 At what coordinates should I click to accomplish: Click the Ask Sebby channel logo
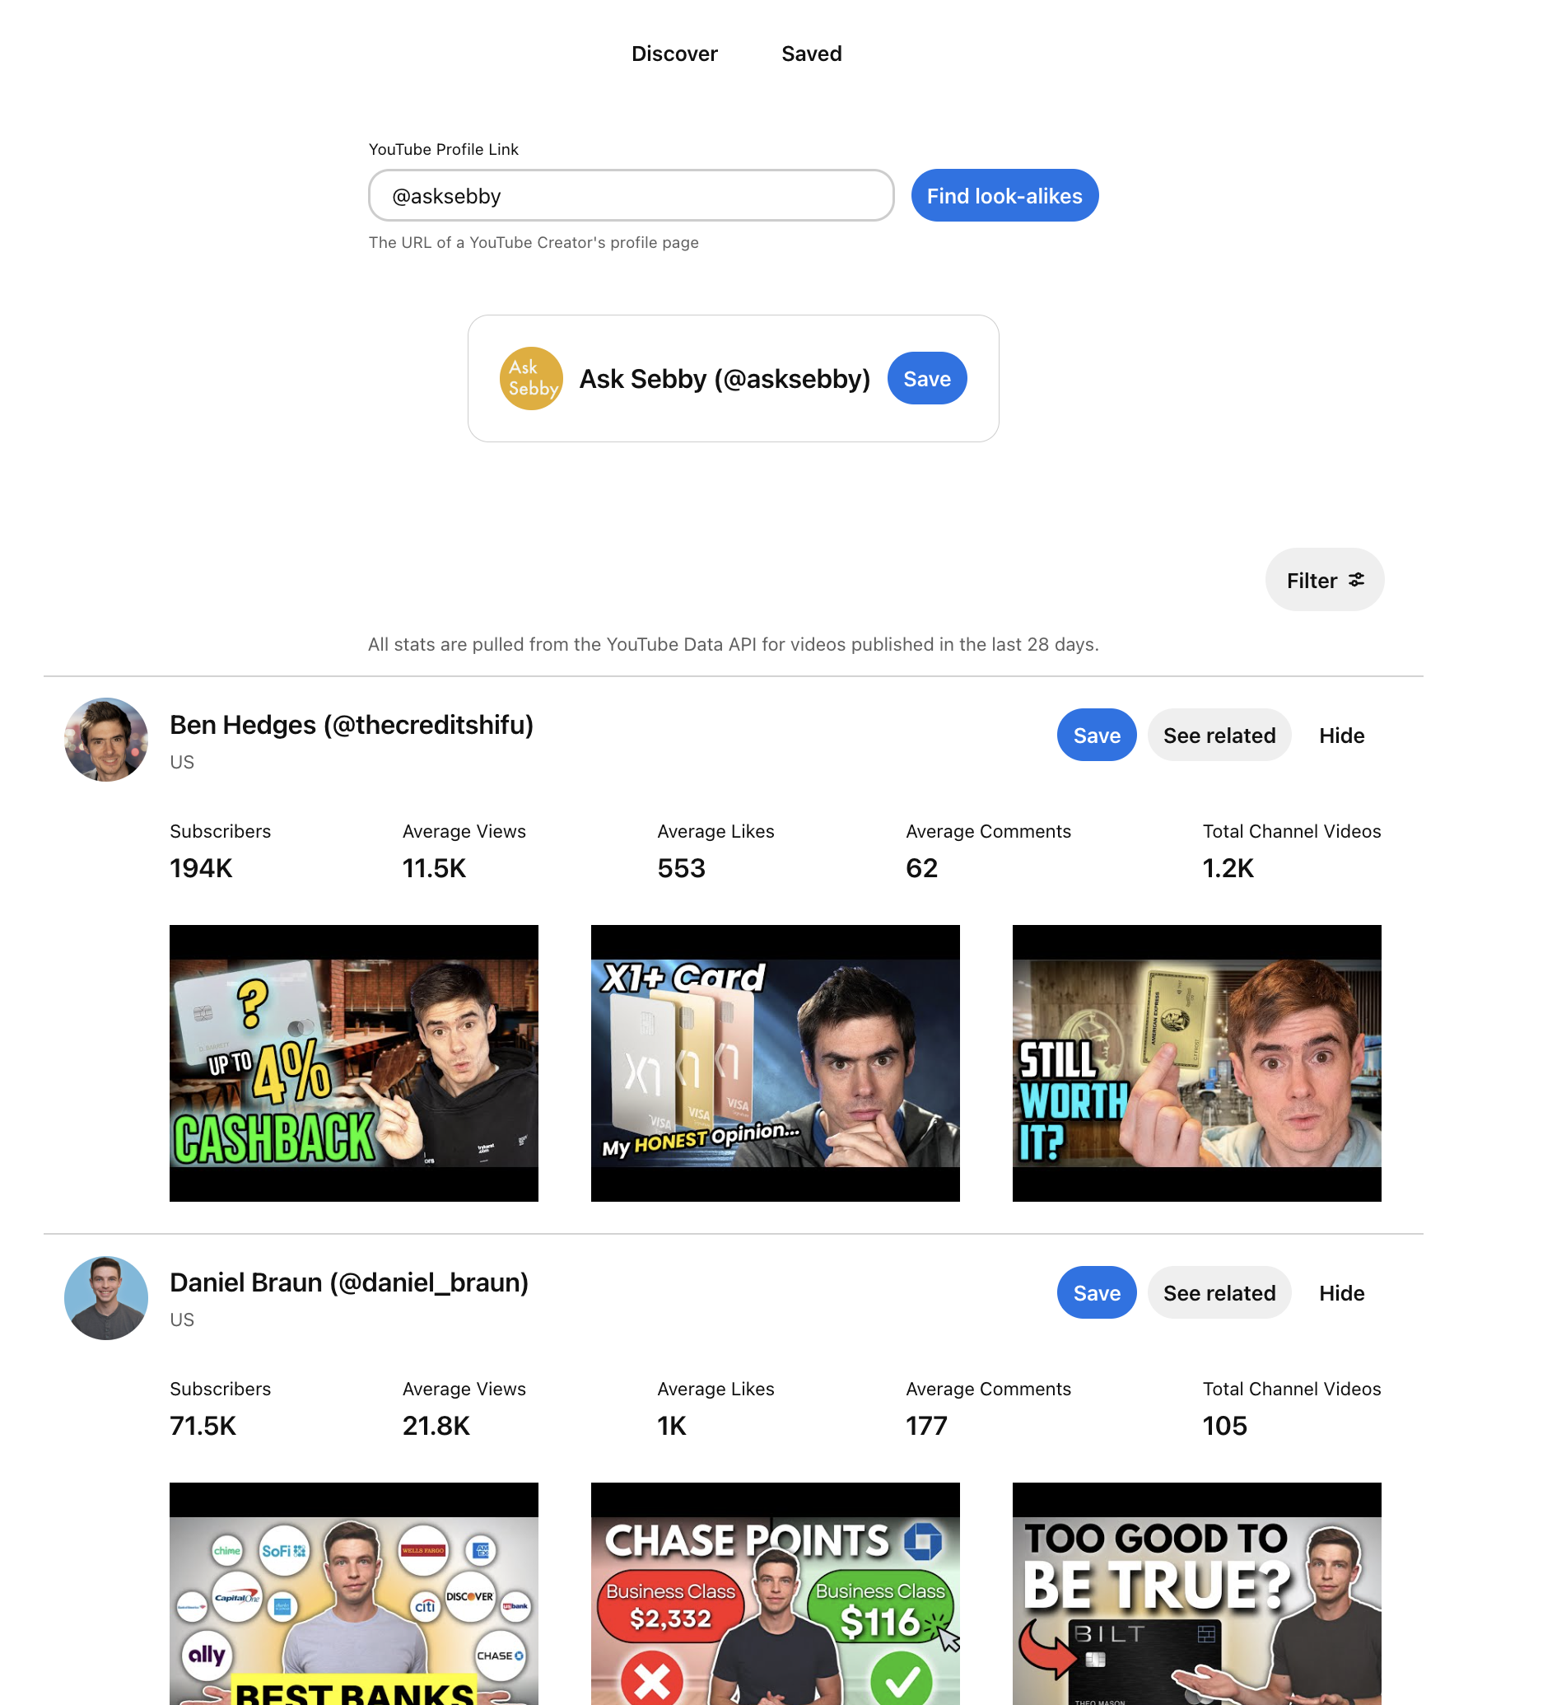pos(531,378)
